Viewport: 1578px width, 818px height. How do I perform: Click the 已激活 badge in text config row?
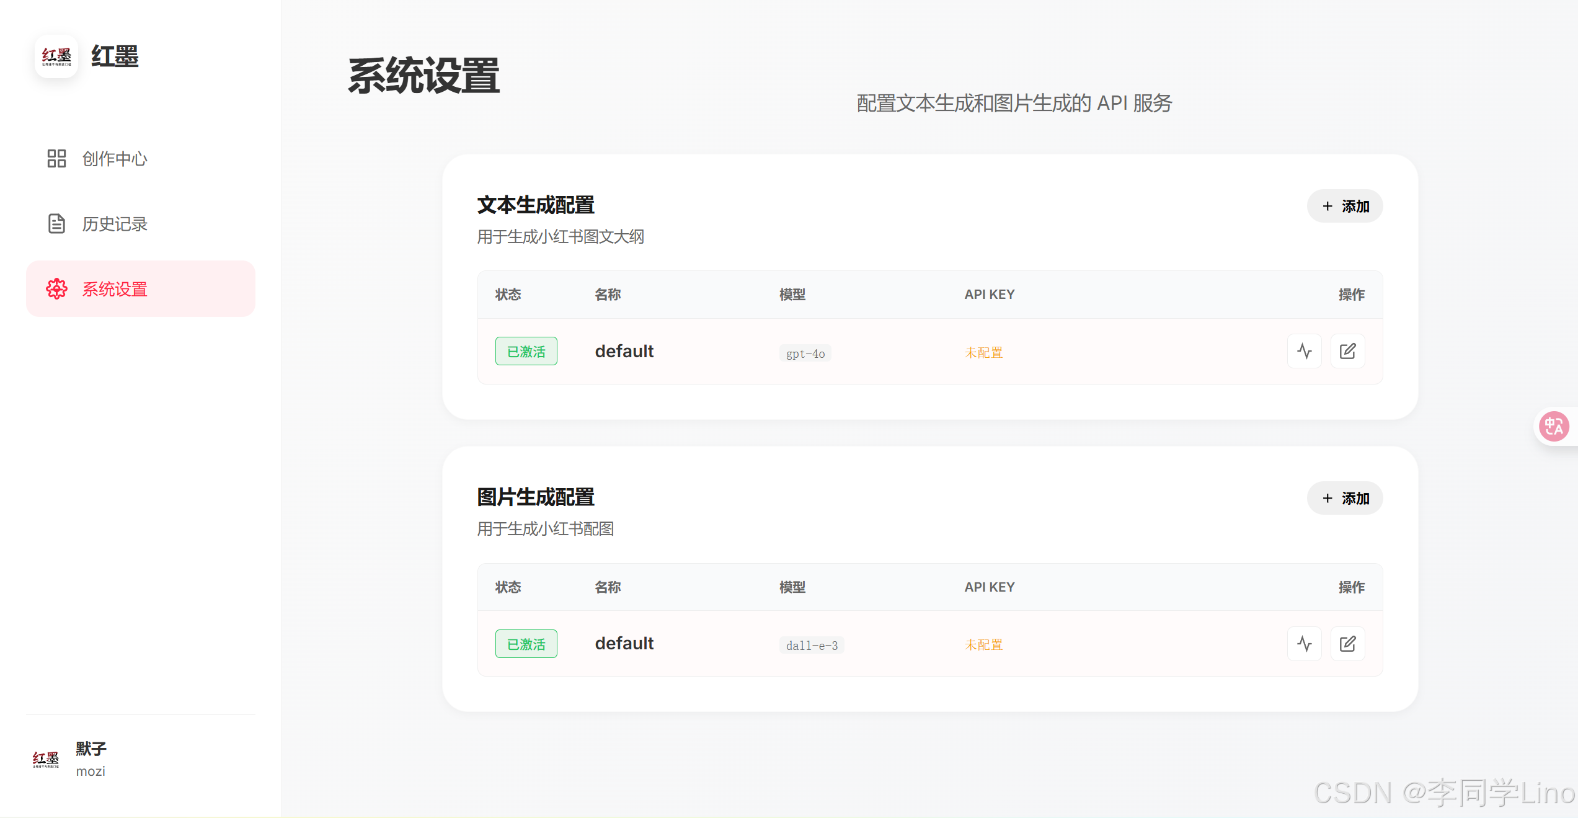[x=526, y=352]
